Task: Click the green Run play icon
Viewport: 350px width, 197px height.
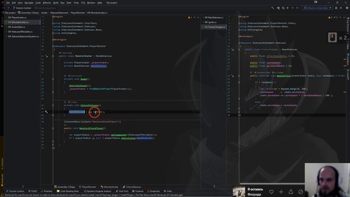Action: tap(288, 8)
